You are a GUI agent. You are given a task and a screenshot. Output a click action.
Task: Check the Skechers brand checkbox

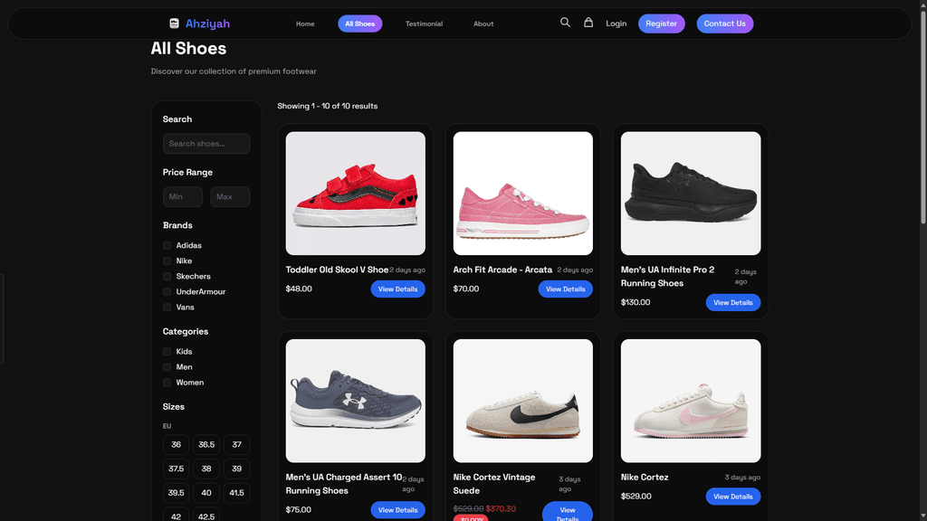[x=167, y=277]
